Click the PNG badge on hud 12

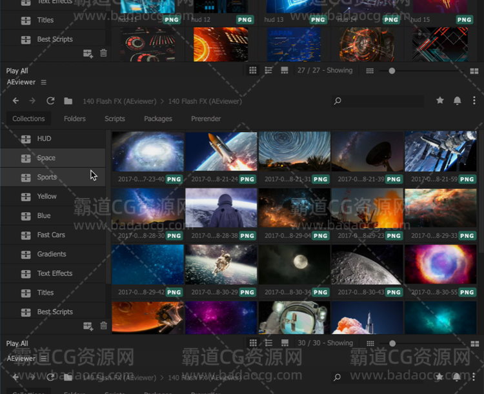pos(245,20)
